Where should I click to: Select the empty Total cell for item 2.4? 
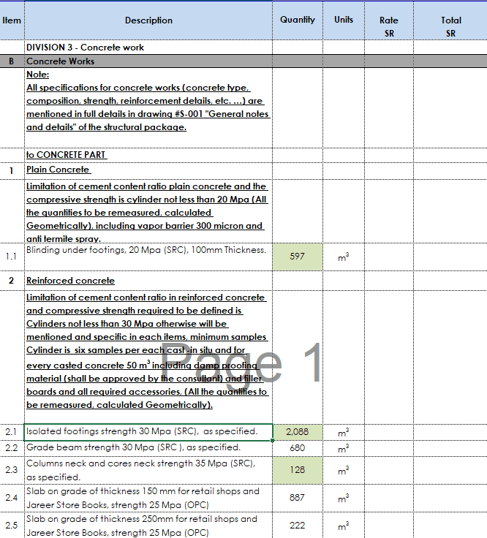pos(450,498)
